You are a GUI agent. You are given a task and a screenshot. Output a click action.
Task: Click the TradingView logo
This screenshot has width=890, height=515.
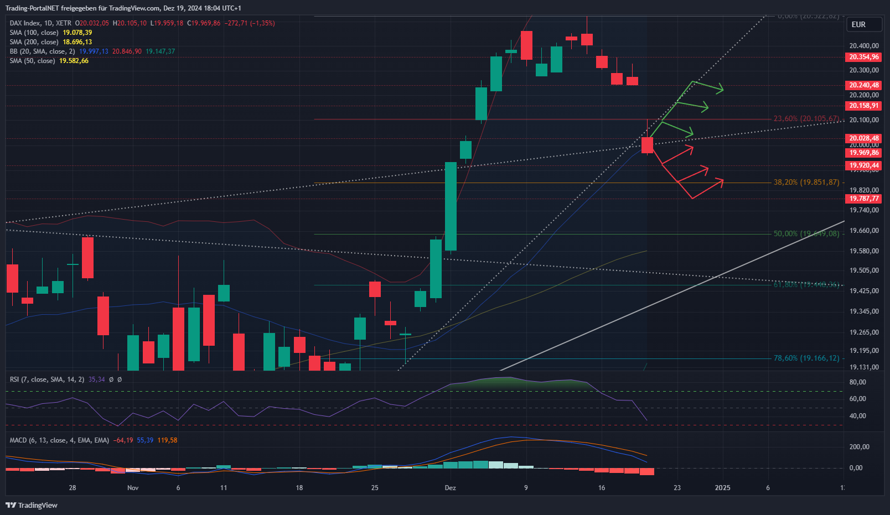[x=32, y=505]
